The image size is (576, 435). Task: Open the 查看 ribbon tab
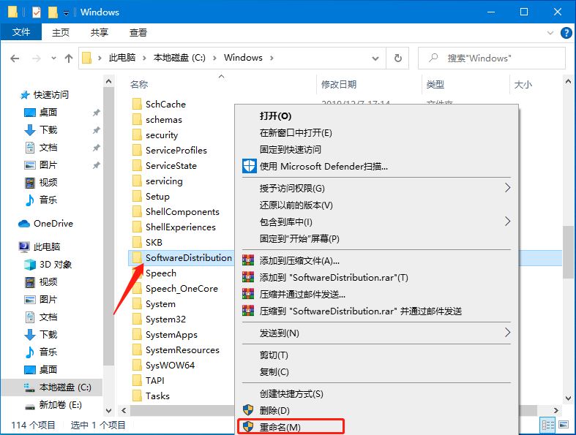(x=138, y=32)
